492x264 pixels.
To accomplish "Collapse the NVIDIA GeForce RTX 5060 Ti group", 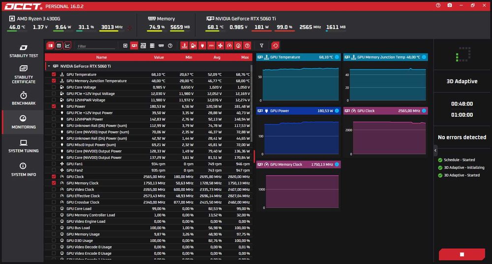I will [x=49, y=66].
